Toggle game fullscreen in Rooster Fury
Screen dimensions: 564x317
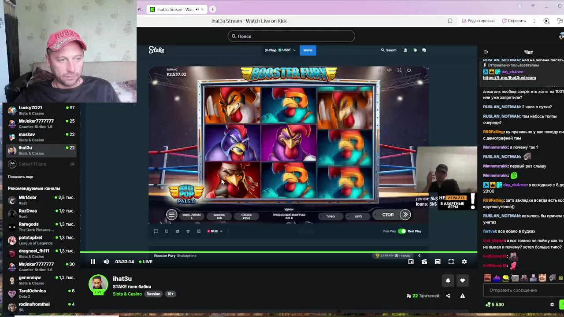coord(399,70)
